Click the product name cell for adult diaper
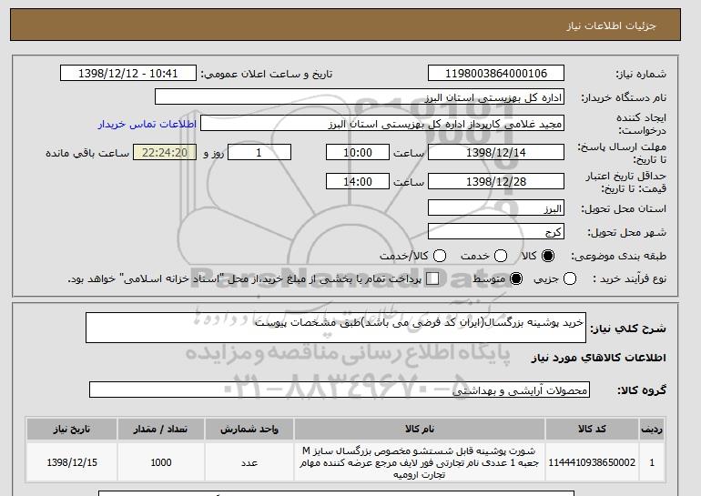 (420, 462)
